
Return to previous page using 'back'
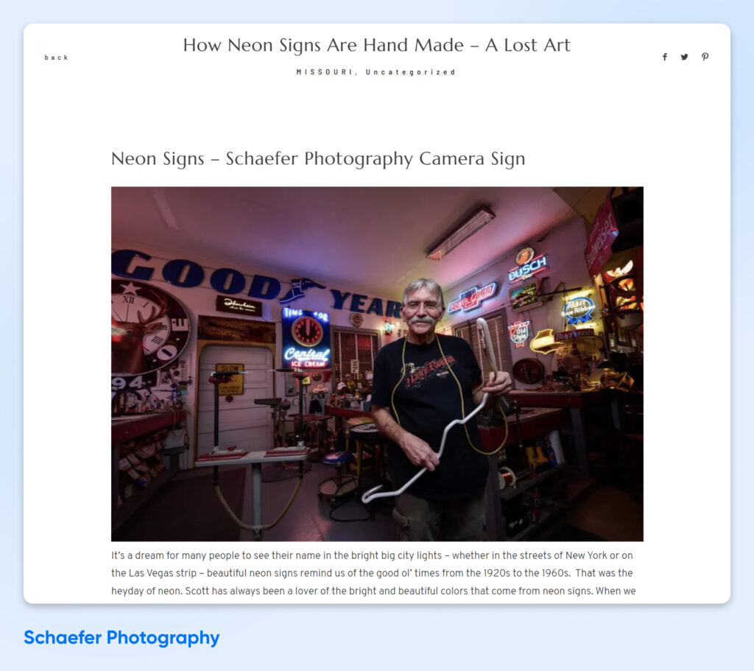pos(57,57)
